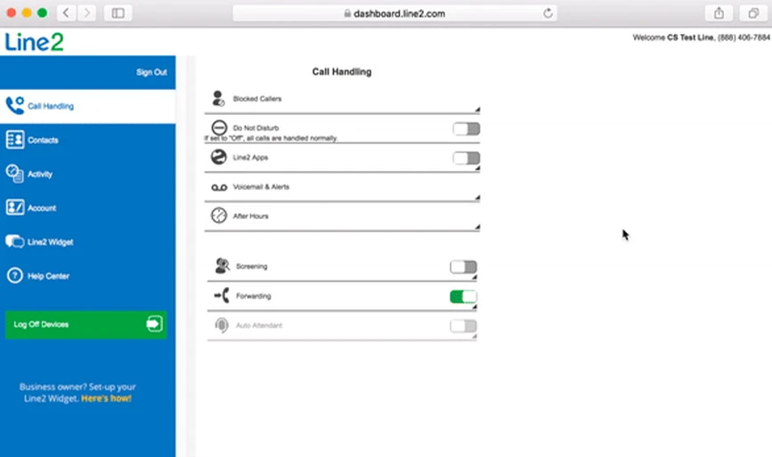The width and height of the screenshot is (772, 457).
Task: Expand Voicemail & Alerts corner triangle
Action: point(477,198)
